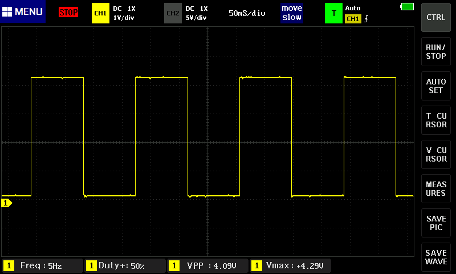Click the red STOP status indicator
456x274 pixels.
[x=68, y=12]
